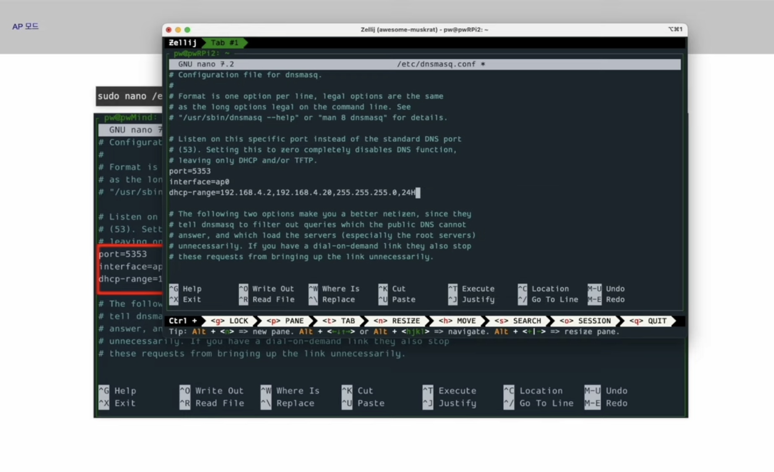
Task: Click Replace shortcut in front nano window
Action: click(x=332, y=299)
